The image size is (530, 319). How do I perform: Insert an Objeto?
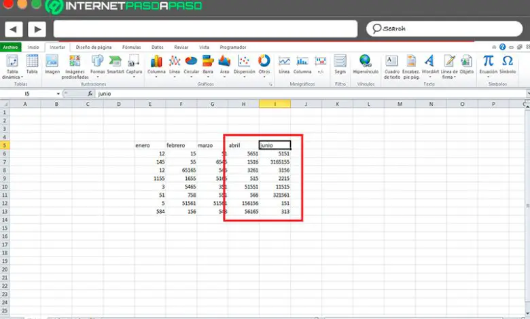[466, 64]
